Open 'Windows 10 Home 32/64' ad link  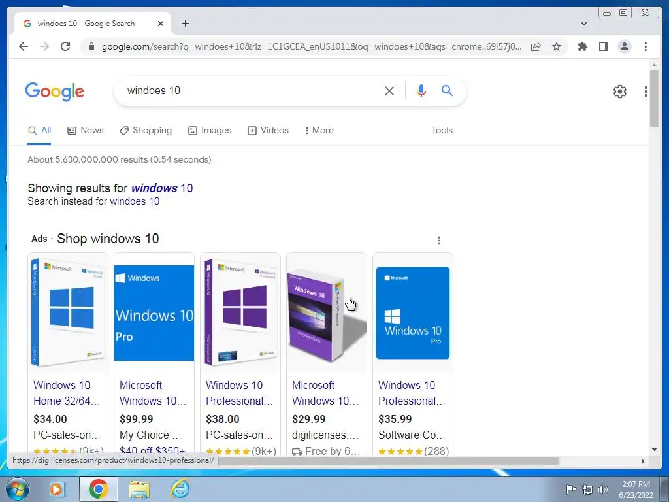pyautogui.click(x=67, y=393)
